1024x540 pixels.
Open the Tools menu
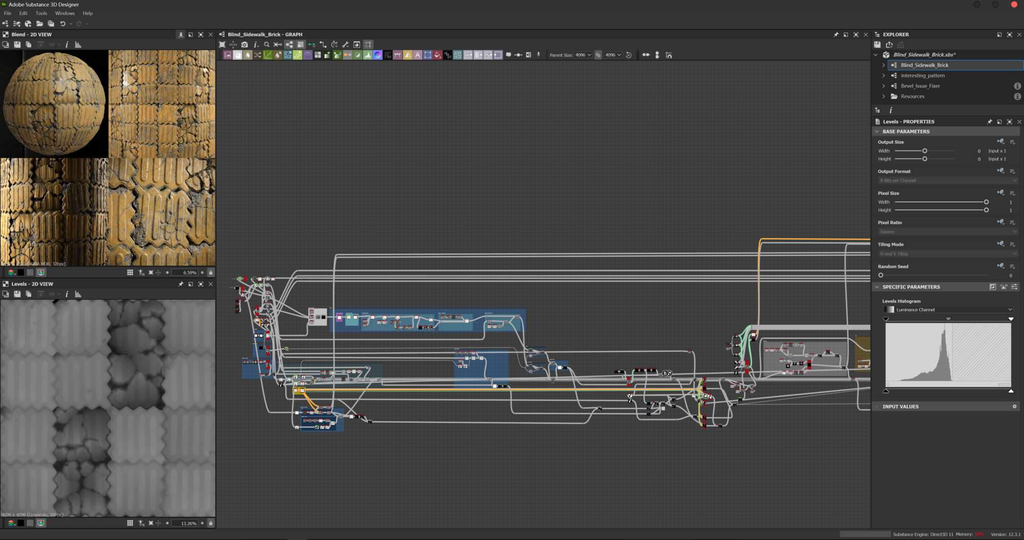[41, 13]
